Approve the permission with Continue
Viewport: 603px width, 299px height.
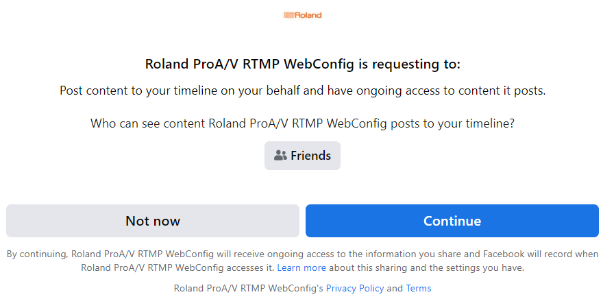(x=452, y=221)
